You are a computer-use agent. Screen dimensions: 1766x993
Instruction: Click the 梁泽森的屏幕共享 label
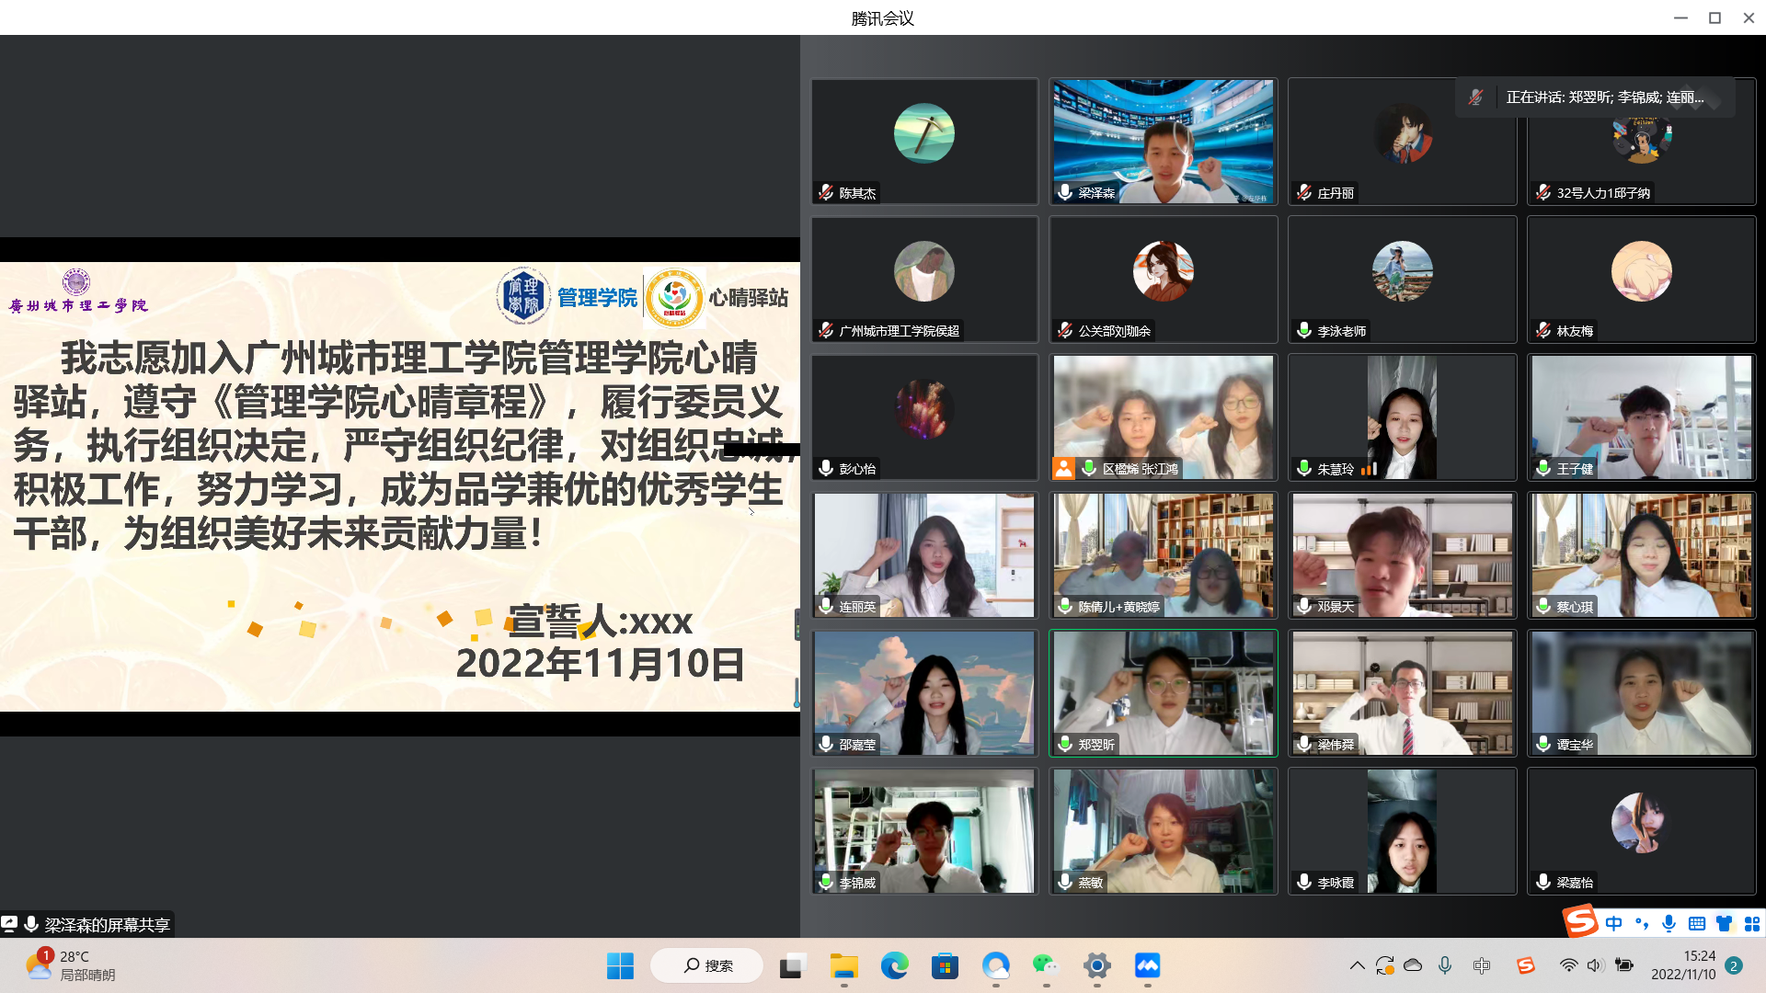(108, 925)
